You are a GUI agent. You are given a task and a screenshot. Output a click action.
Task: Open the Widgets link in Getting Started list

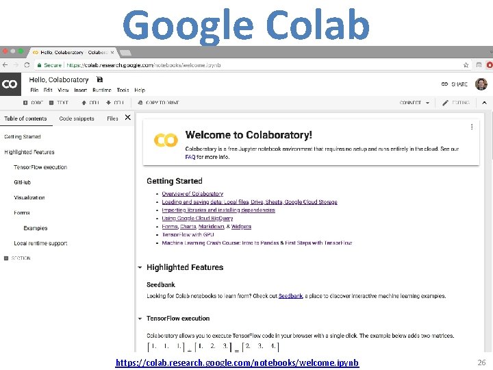pyautogui.click(x=241, y=226)
